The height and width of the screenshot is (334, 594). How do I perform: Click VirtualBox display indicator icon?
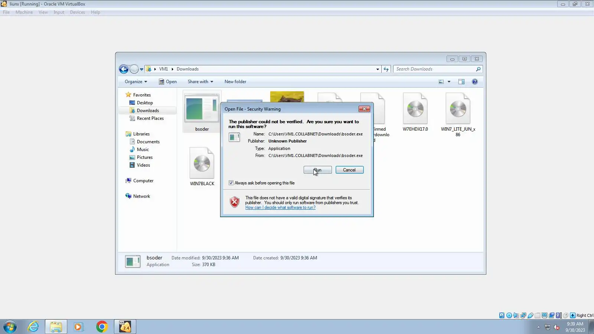point(544,315)
